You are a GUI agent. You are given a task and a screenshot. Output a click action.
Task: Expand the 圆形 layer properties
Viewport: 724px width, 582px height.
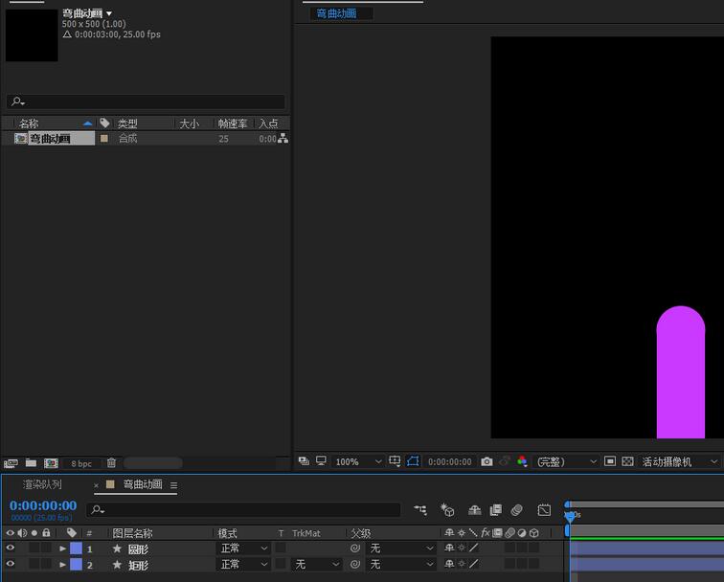[x=63, y=548]
